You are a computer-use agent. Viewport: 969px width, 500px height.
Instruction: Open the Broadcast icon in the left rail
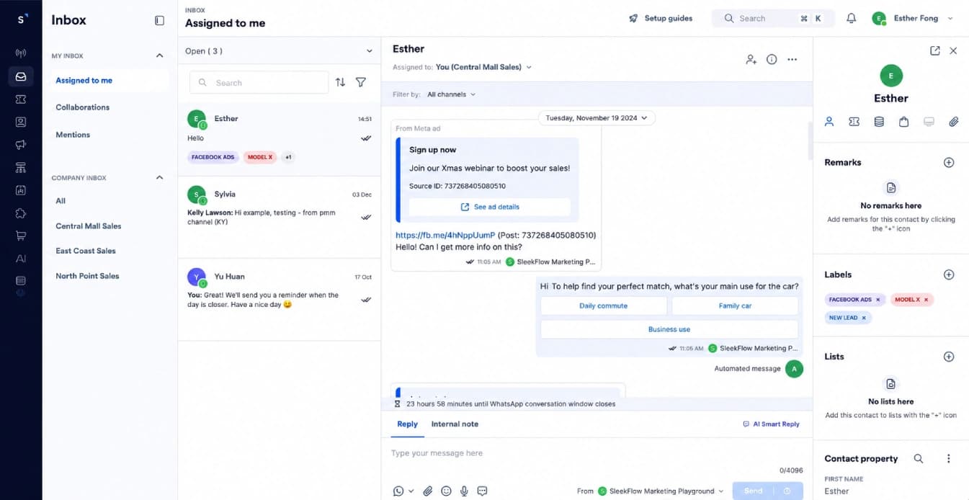21,53
